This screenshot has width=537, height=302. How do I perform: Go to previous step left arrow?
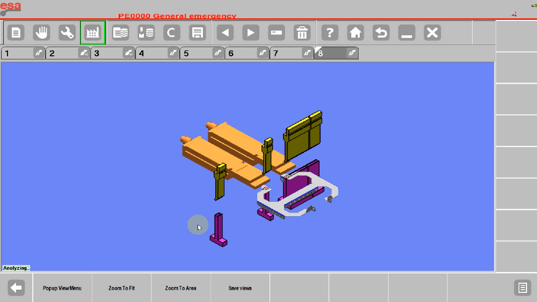[x=225, y=33]
